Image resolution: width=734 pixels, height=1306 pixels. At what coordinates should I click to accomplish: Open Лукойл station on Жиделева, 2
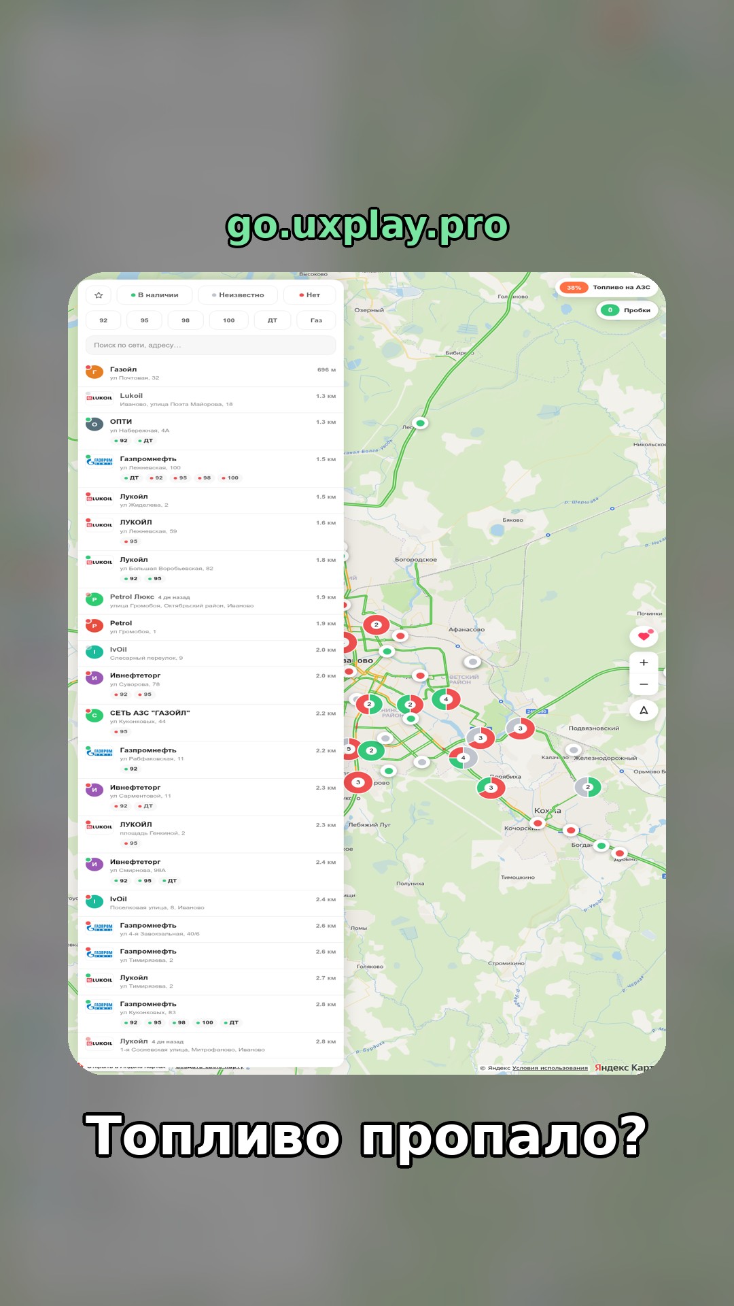[x=211, y=501]
